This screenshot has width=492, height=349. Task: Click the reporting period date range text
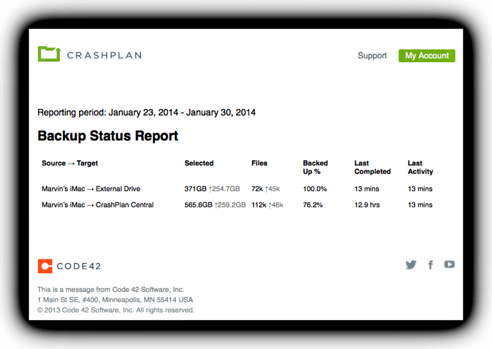[x=146, y=112]
